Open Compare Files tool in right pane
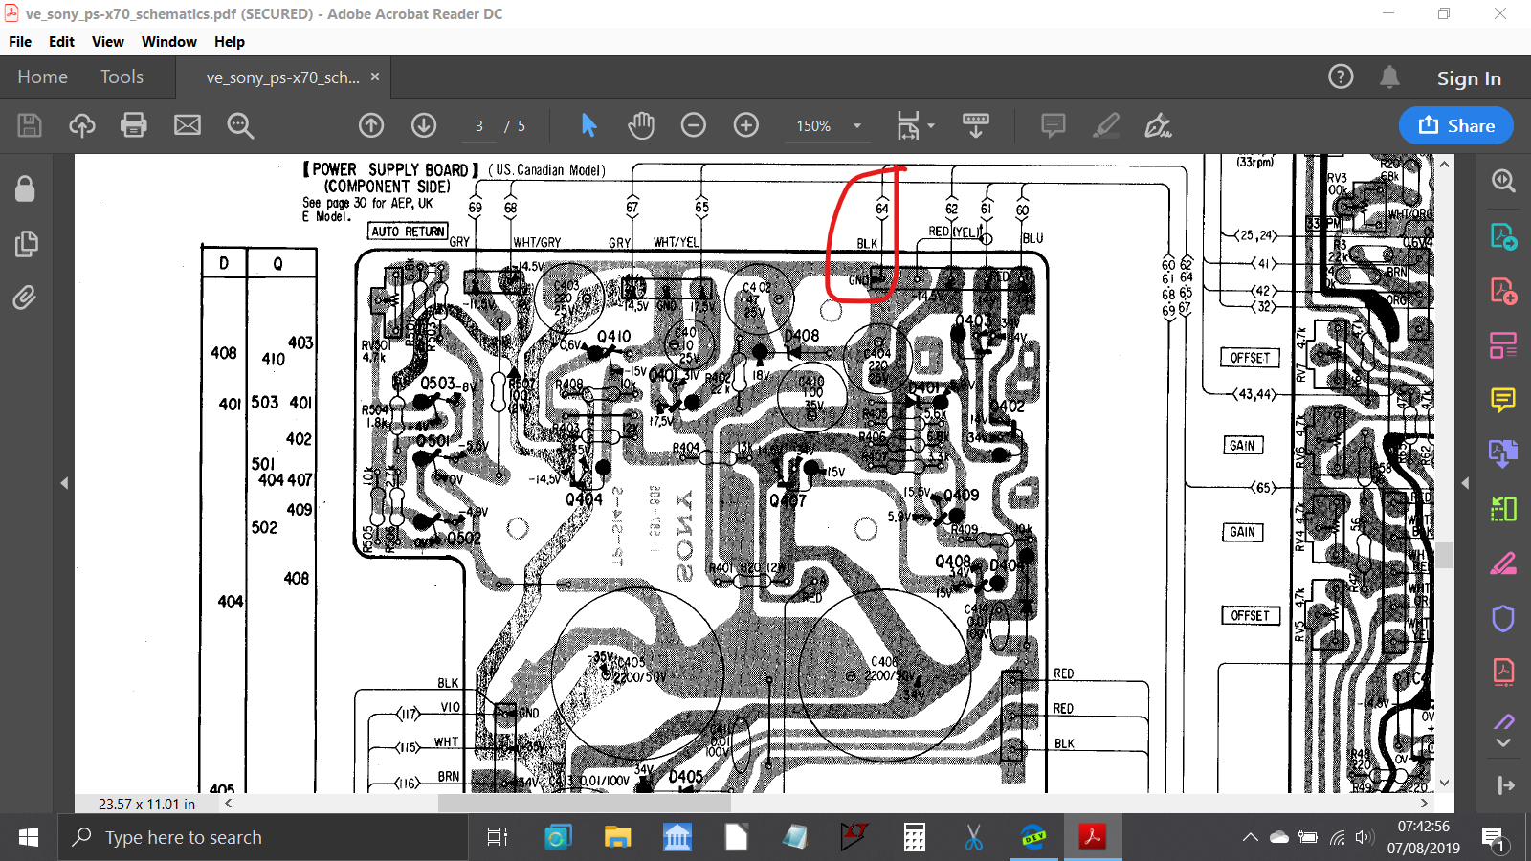This screenshot has width=1531, height=861. point(1503,508)
